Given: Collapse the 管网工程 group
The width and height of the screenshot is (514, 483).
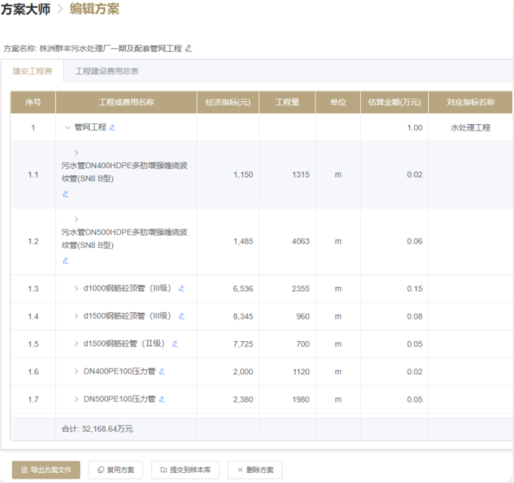Looking at the screenshot, I should [68, 128].
